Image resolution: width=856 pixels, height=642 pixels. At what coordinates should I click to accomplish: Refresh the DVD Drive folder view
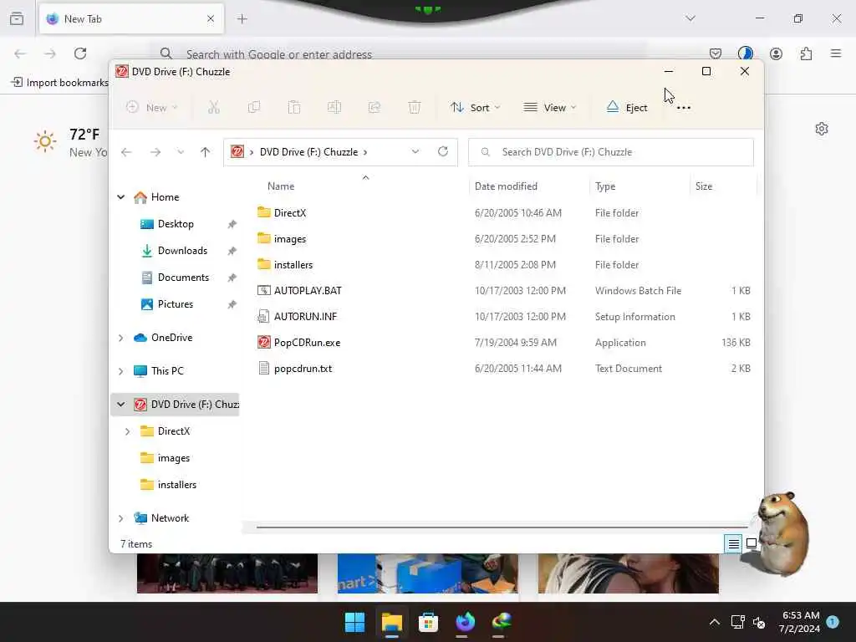(443, 151)
